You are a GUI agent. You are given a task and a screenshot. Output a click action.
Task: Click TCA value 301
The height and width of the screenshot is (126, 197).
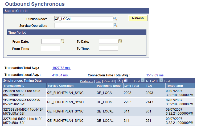click(x=148, y=111)
